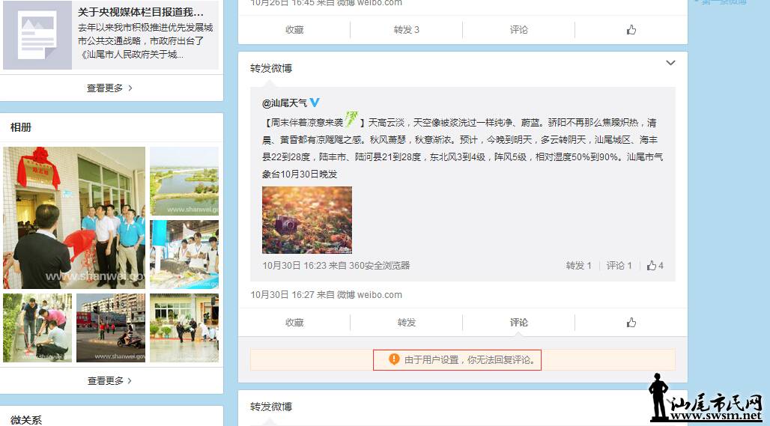770x426 pixels.
Task: Click 评论 on the top post
Action: (x=518, y=30)
